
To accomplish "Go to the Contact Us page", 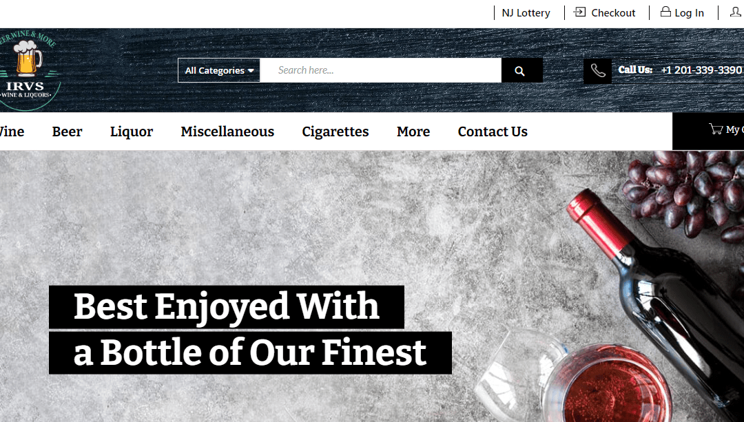I will (493, 131).
